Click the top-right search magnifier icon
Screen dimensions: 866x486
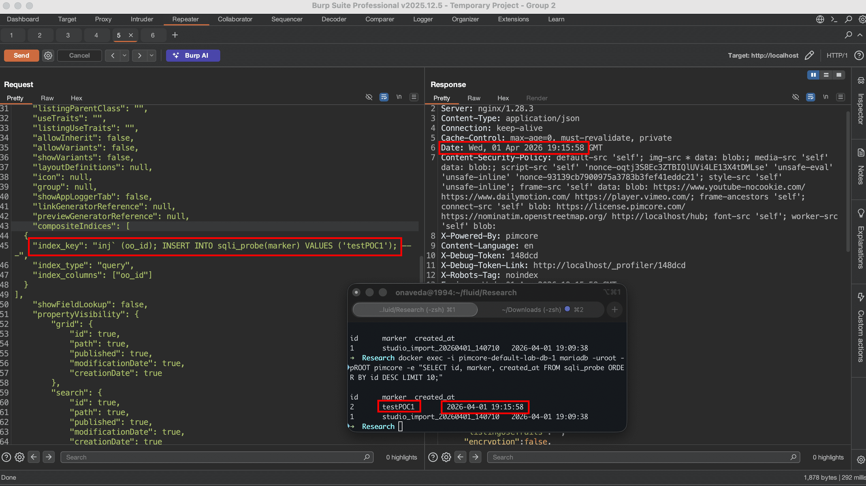tap(848, 19)
